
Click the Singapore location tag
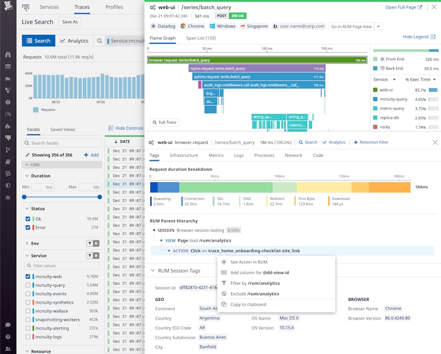coord(254,26)
